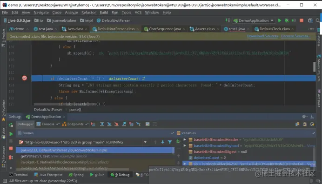Click the editor vertical scrollbar thumb
The height and width of the screenshot is (184, 322).
click(314, 67)
